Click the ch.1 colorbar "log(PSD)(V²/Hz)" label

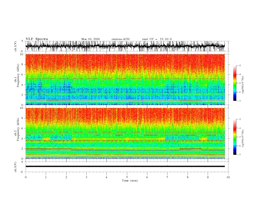pyautogui.click(x=243, y=85)
